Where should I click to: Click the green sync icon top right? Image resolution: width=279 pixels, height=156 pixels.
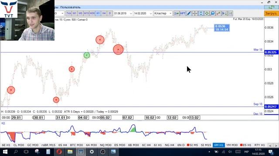(x=271, y=7)
